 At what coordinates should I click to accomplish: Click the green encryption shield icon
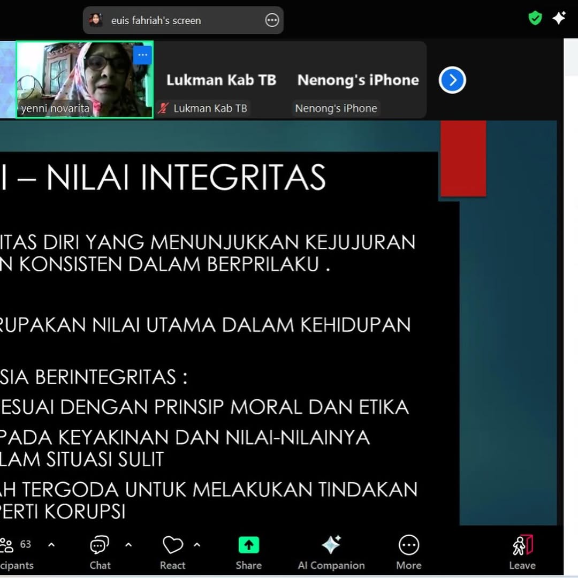535,18
